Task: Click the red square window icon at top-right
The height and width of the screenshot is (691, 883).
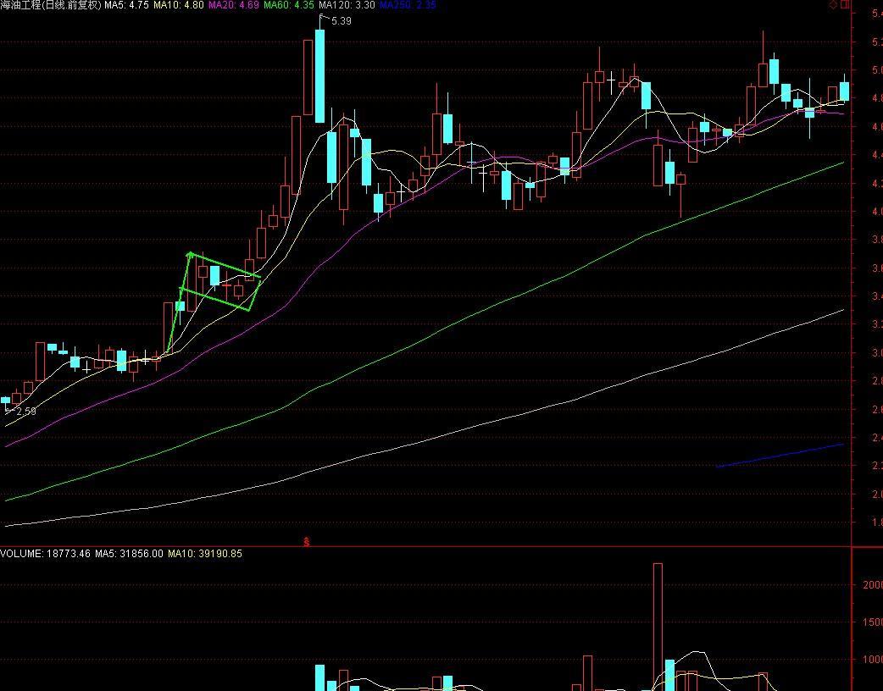Action: pyautogui.click(x=845, y=4)
